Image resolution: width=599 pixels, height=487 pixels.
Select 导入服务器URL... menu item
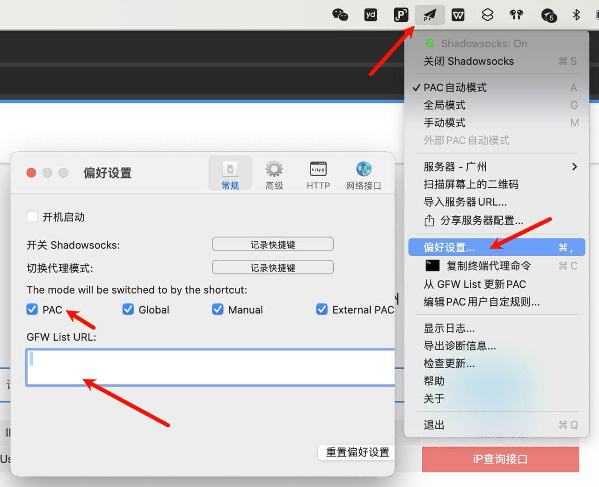497,202
